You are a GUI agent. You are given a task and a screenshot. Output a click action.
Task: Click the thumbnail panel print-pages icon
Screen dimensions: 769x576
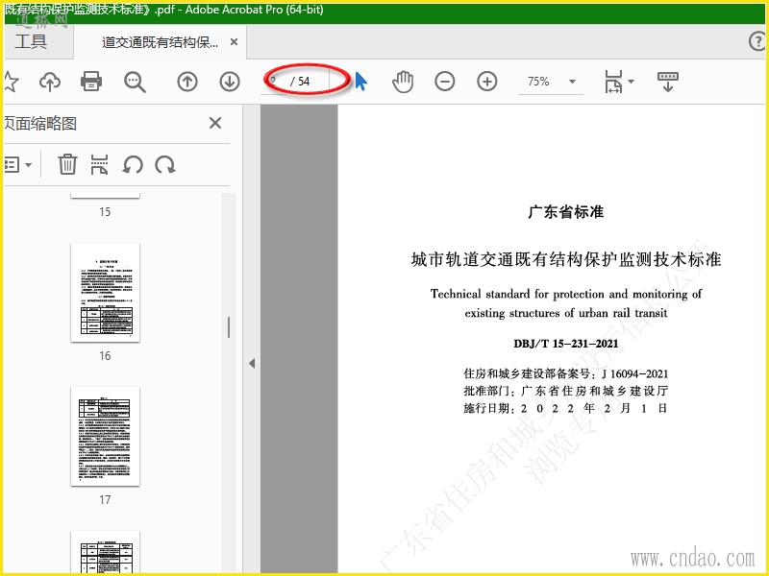pos(99,164)
